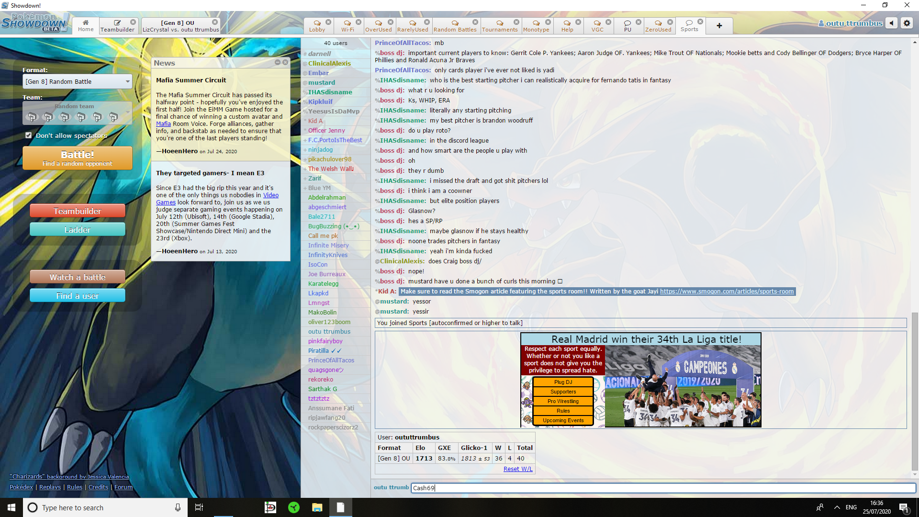Click the plus icon to join rooms
919x517 pixels.
point(719,25)
